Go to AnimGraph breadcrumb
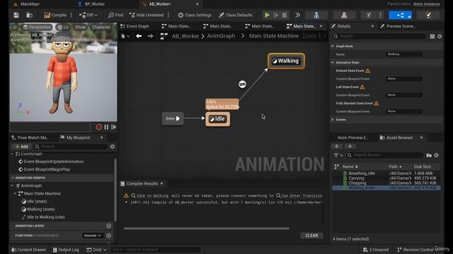The width and height of the screenshot is (453, 254). tap(221, 36)
